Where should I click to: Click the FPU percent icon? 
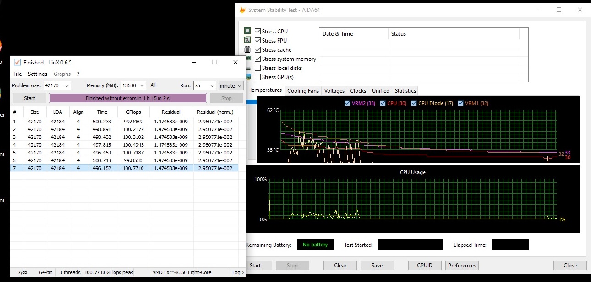[247, 40]
